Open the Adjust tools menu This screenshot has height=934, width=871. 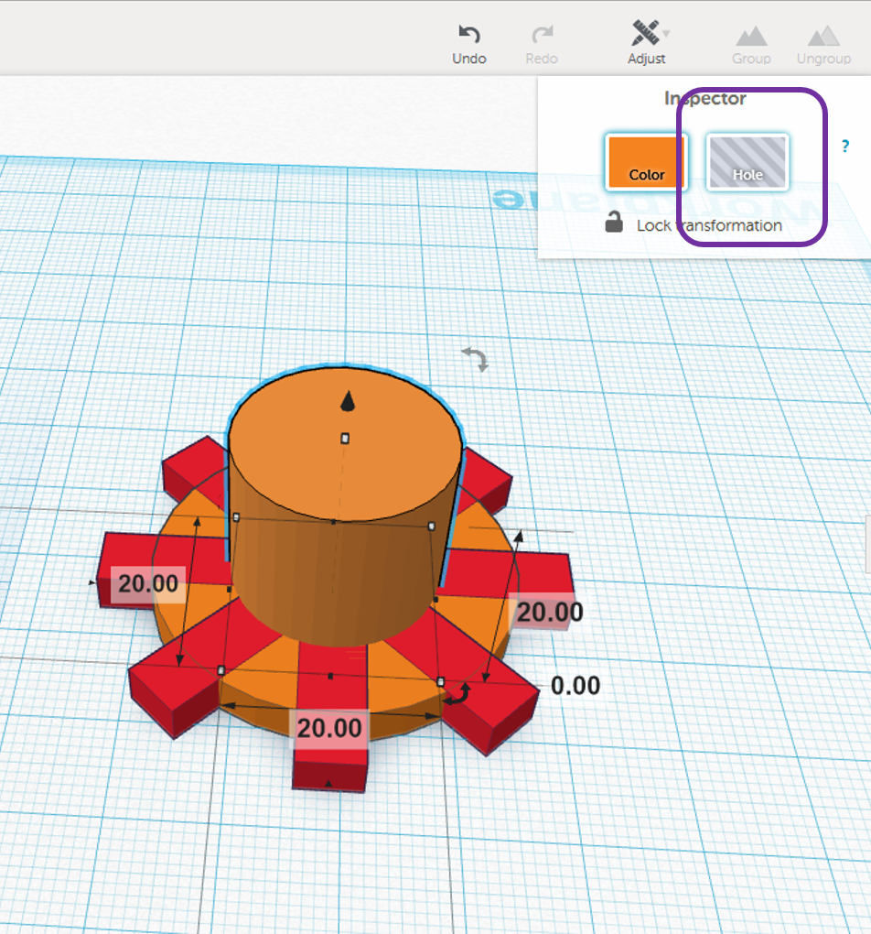[x=647, y=43]
